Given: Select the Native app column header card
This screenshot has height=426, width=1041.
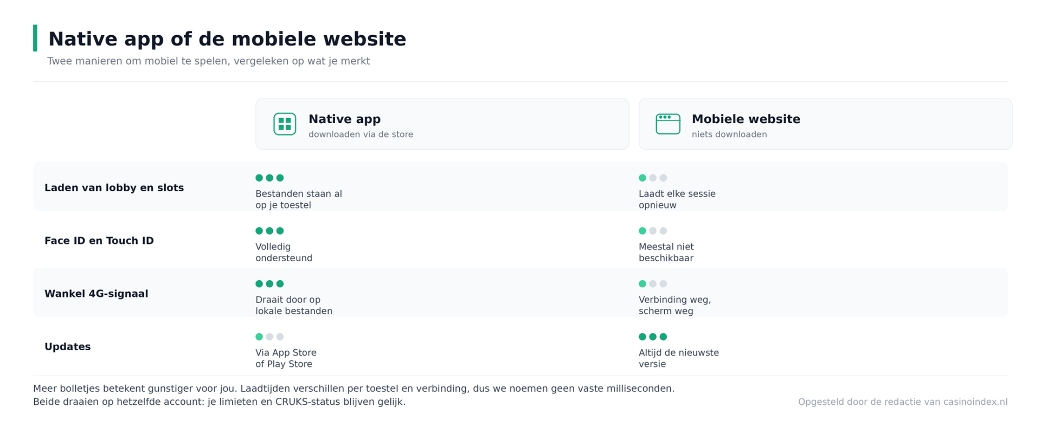Looking at the screenshot, I should 442,124.
